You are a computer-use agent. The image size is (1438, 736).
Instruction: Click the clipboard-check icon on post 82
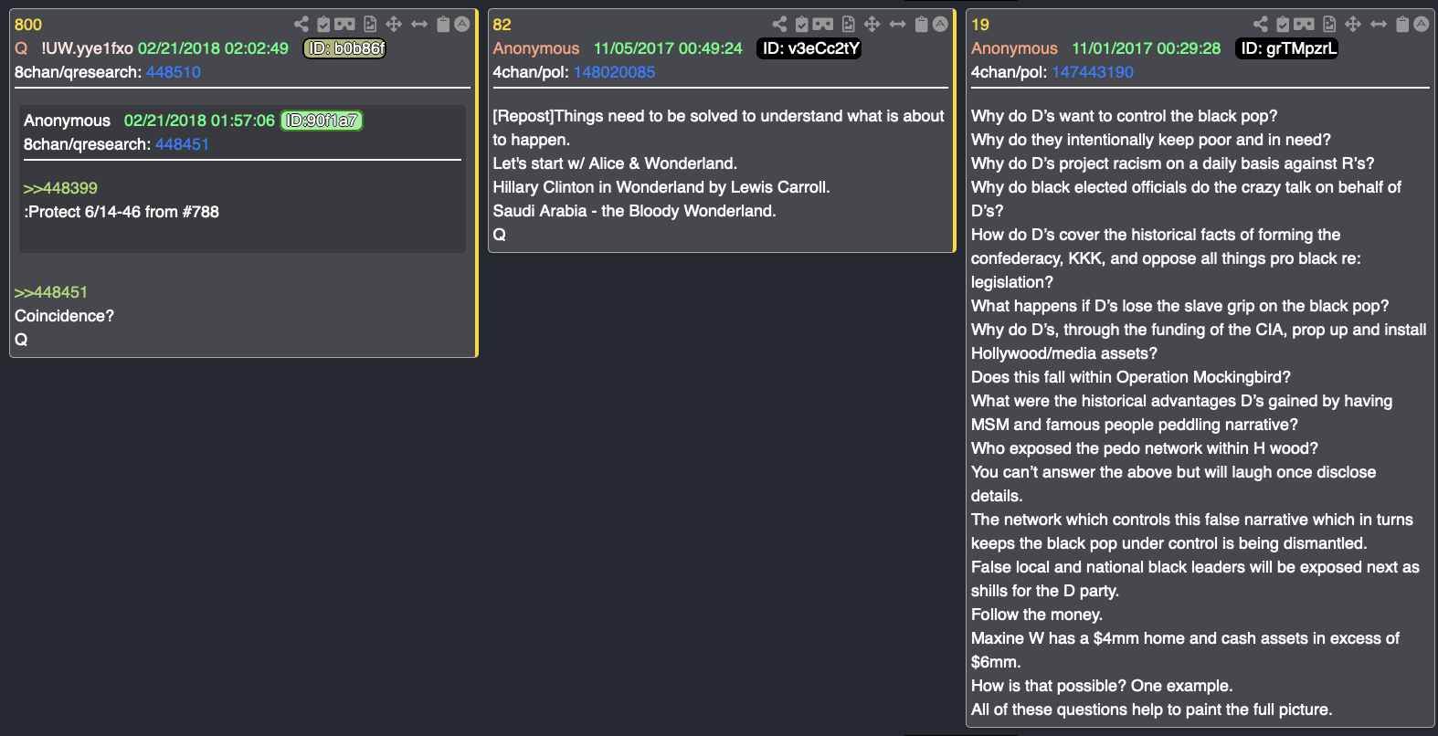tap(801, 25)
